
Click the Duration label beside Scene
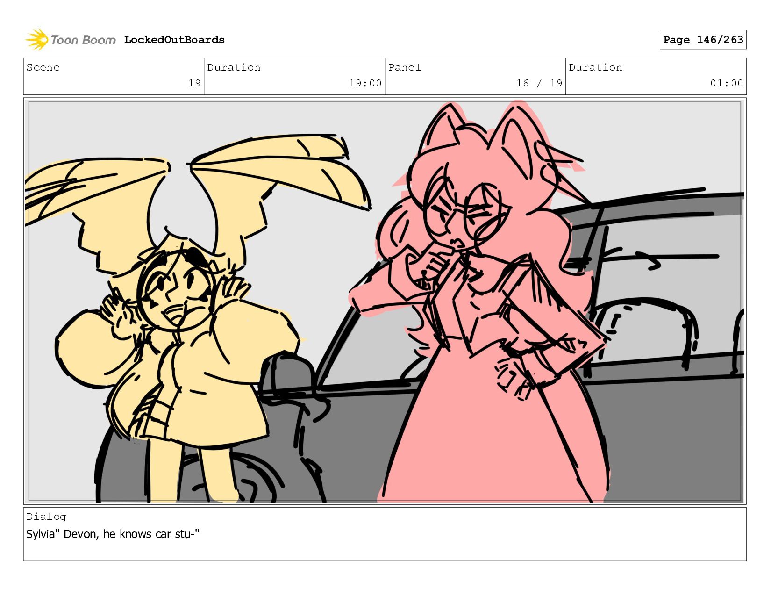click(x=234, y=67)
